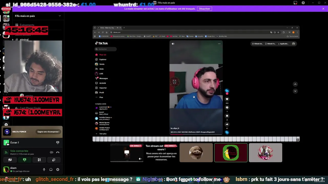Go to TikTok Pour toi home
This screenshot has width=328, height=184.
coord(100,55)
